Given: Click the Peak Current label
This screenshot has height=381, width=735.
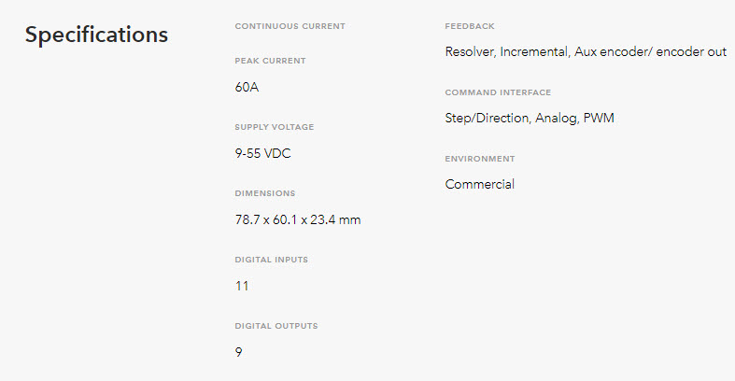Looking at the screenshot, I should tap(271, 61).
